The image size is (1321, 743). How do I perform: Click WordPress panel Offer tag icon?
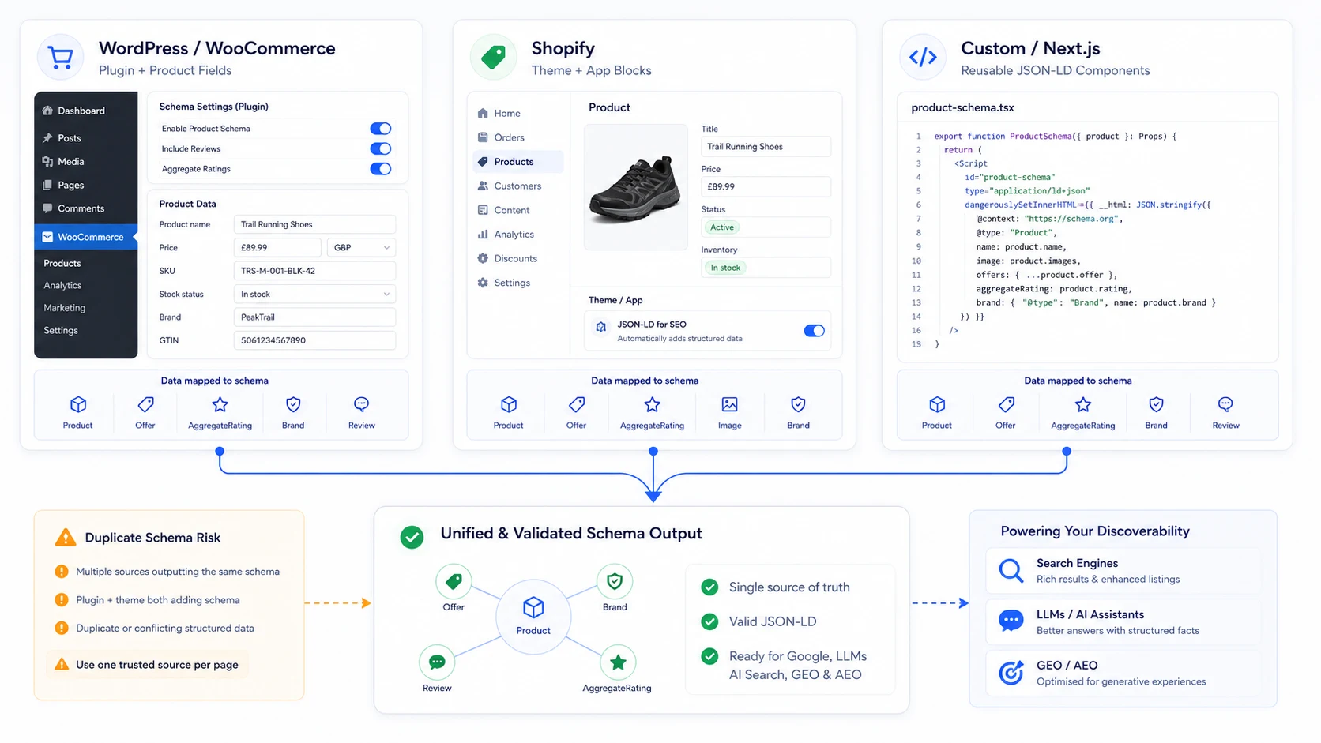click(x=145, y=404)
